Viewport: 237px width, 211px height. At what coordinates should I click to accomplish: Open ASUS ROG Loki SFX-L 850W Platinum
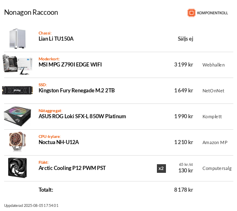[82, 116]
